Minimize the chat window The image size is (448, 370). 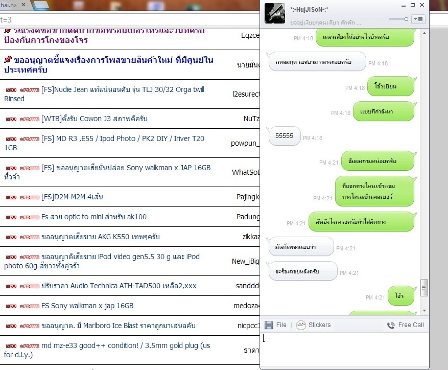(404, 5)
